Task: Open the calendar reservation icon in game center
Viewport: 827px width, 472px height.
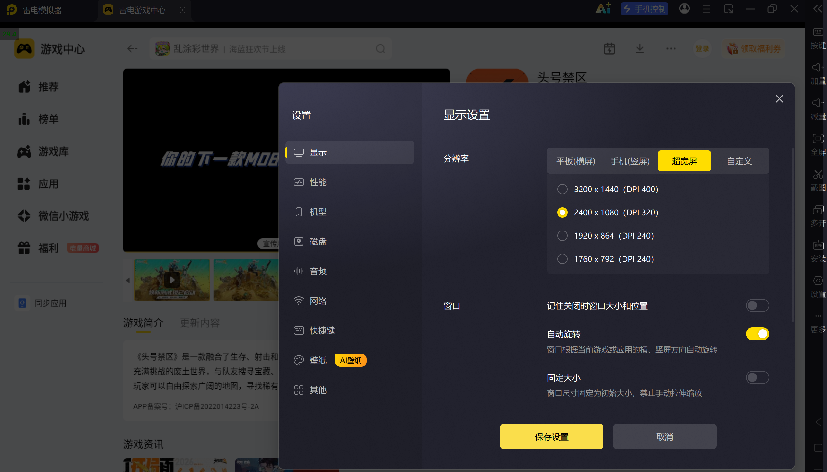Action: pyautogui.click(x=609, y=49)
